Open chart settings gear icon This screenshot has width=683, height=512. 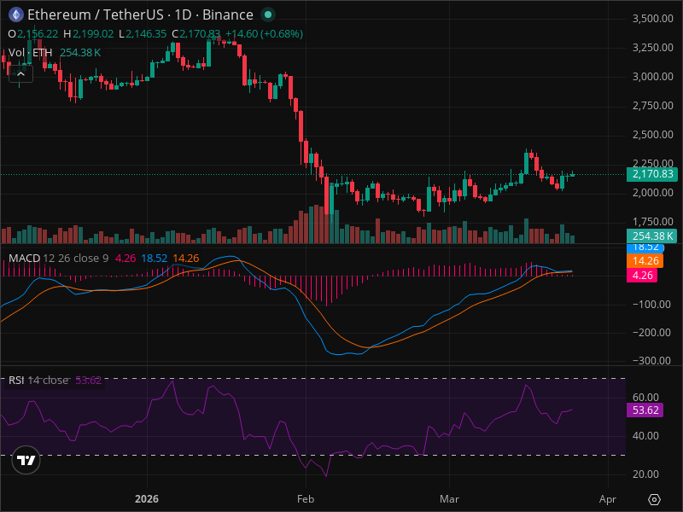(x=654, y=499)
